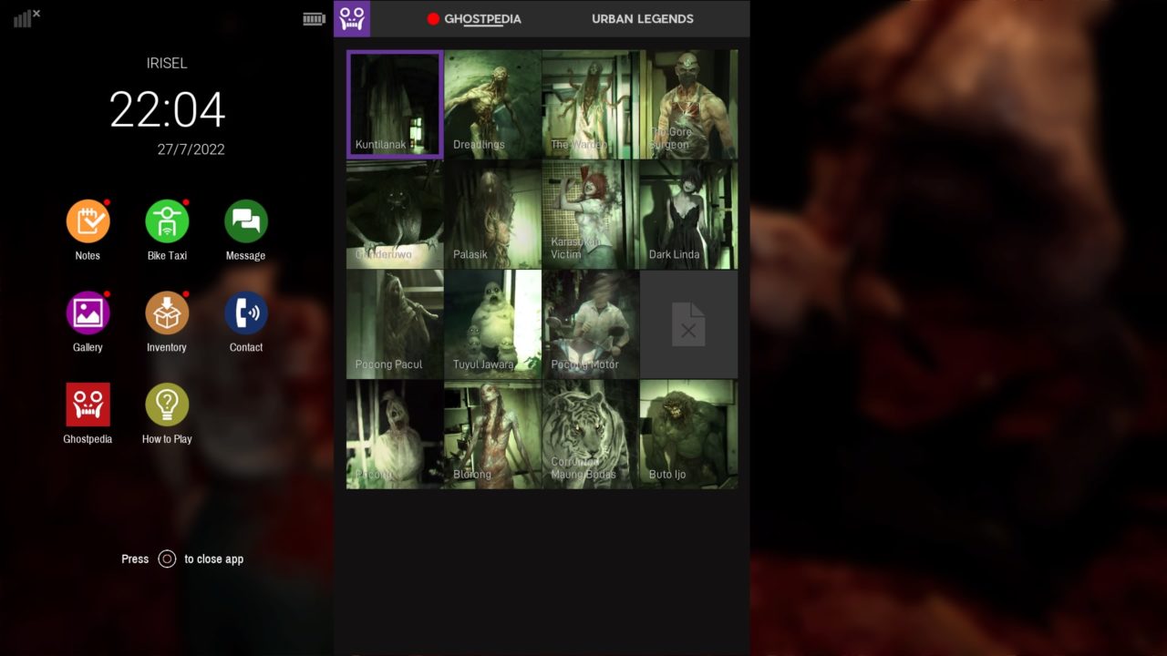Viewport: 1167px width, 656px height.
Task: Open the Dark Linda entry
Action: coord(688,215)
